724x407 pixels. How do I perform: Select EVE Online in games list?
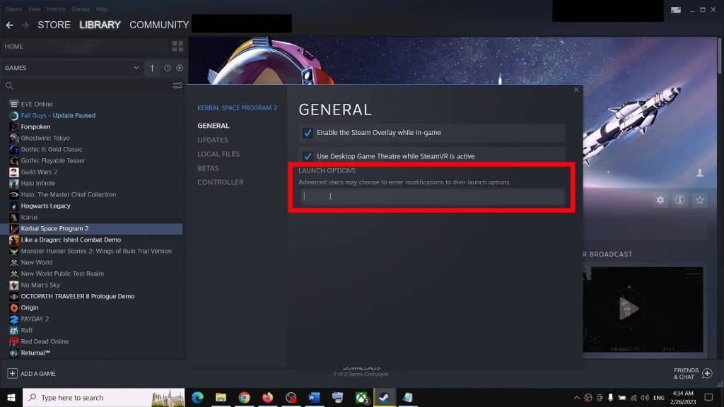click(37, 105)
